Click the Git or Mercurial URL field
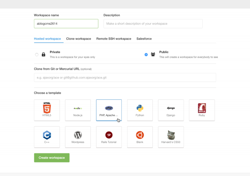This screenshot has height=176, width=250. pyautogui.click(x=125, y=78)
